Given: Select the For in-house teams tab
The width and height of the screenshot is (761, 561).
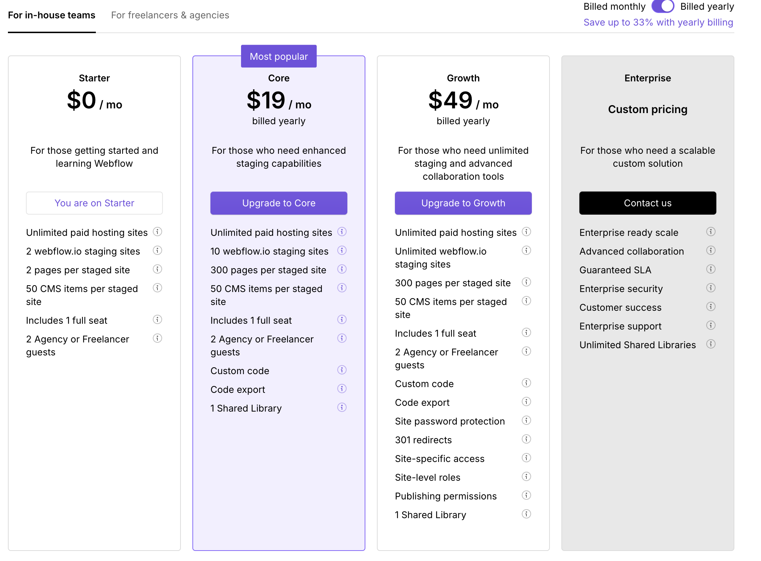Looking at the screenshot, I should tap(52, 15).
